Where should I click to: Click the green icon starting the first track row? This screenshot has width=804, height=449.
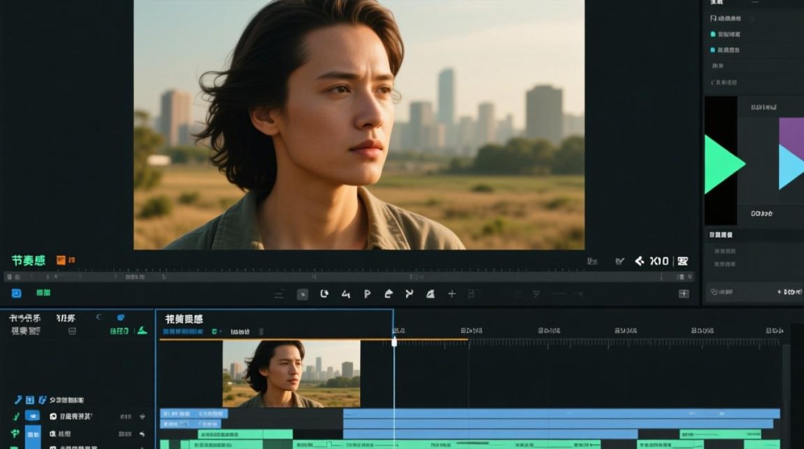(x=16, y=417)
